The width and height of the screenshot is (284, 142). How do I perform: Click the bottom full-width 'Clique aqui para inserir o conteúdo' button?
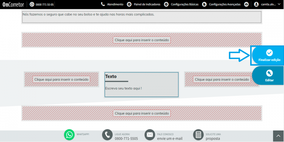(142, 113)
